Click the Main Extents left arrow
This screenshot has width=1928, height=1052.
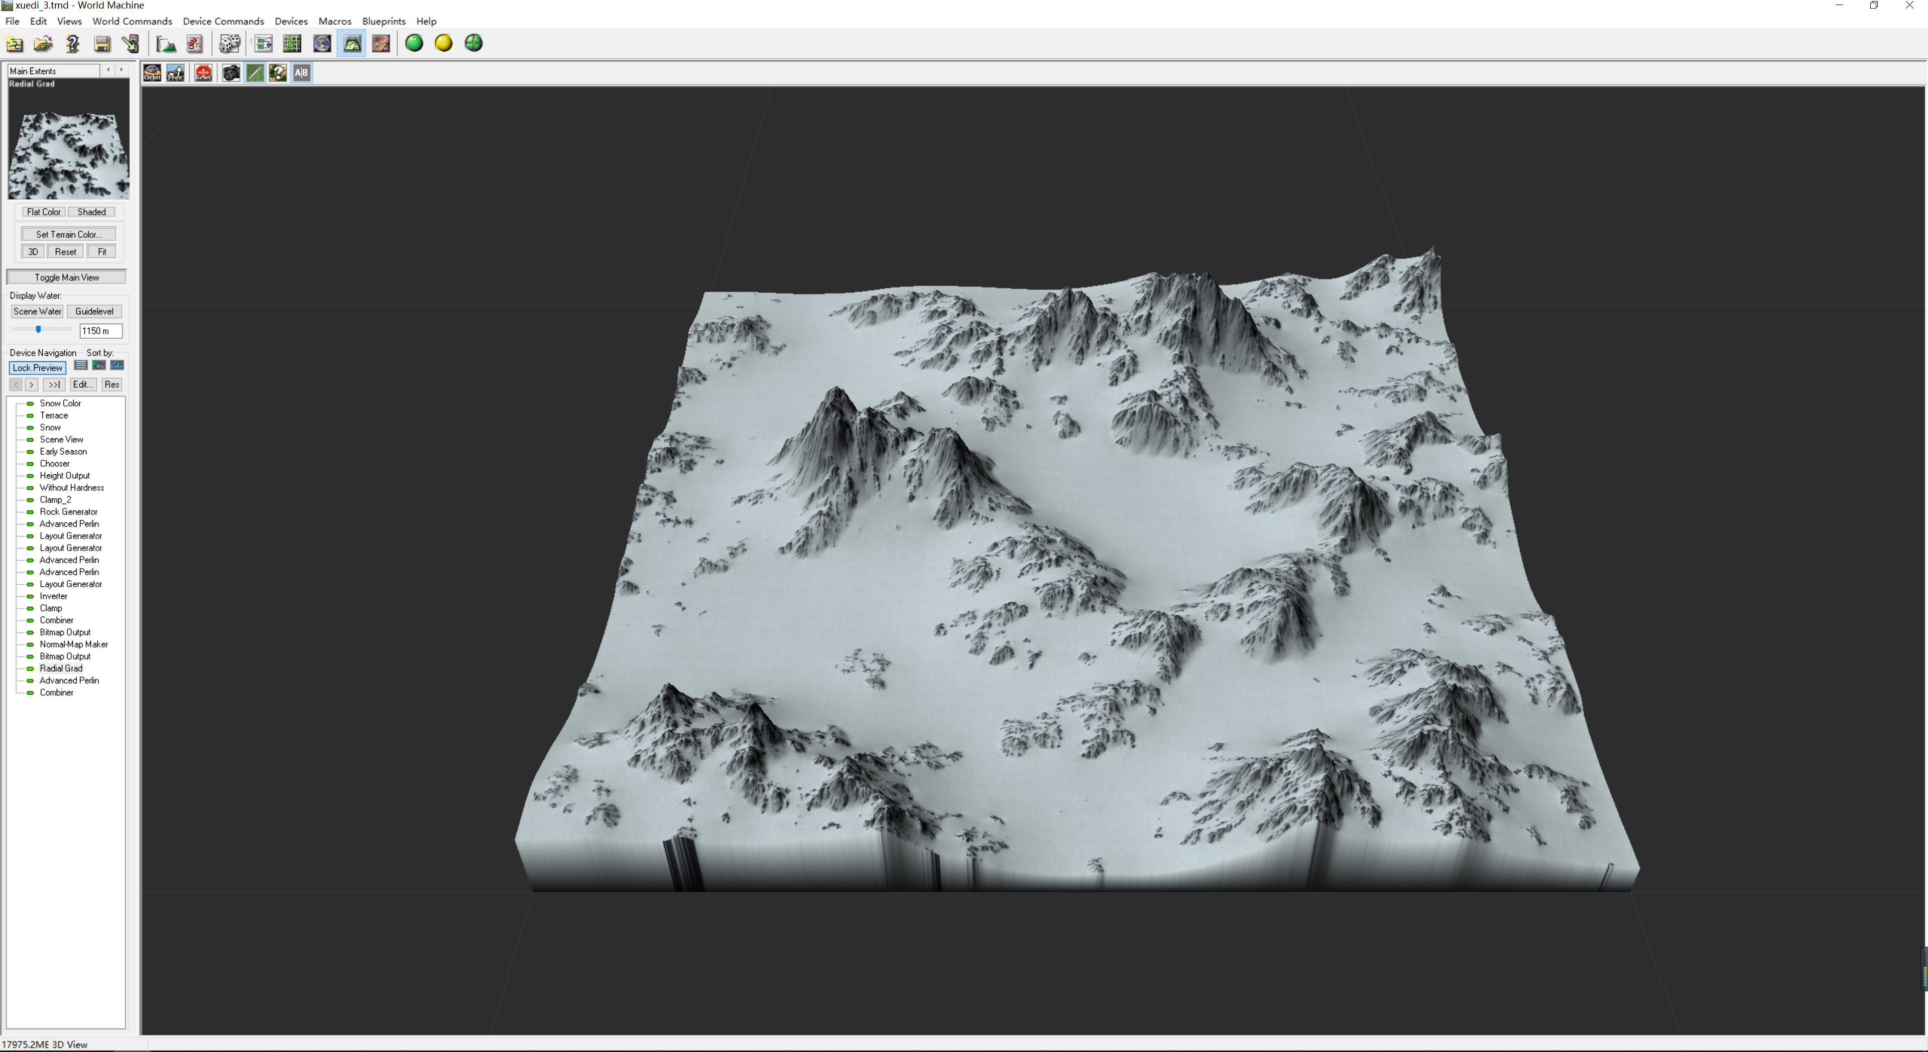[x=108, y=70]
